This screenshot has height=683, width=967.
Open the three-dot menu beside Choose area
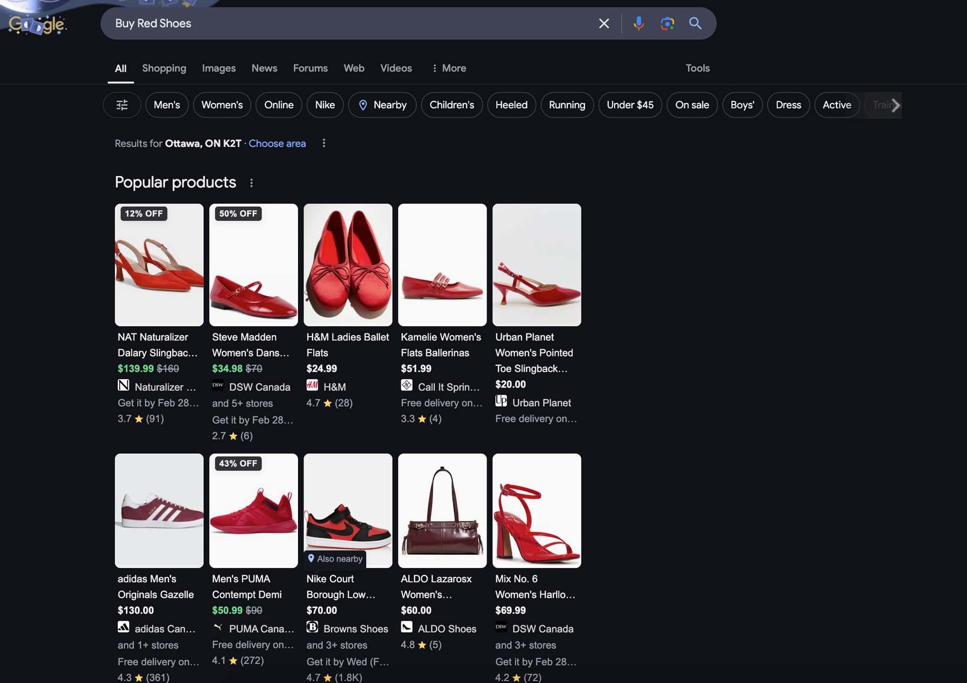pos(324,143)
